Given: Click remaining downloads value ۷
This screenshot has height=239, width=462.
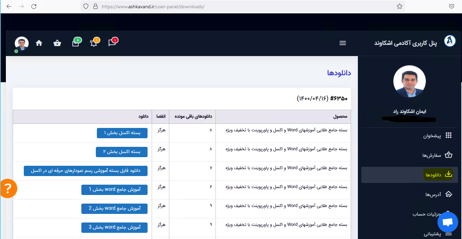Looking at the screenshot, I should 211,168.
